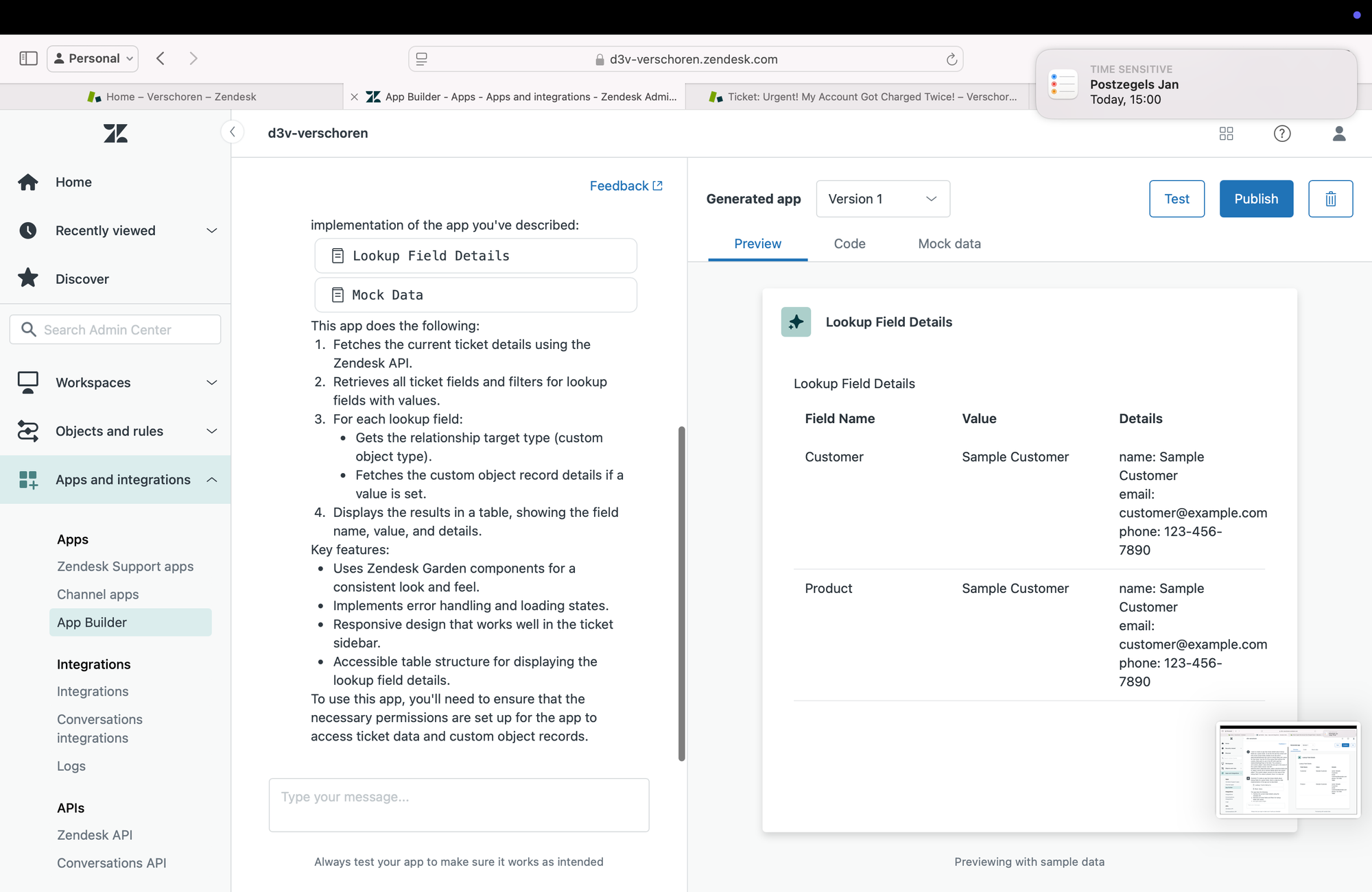Open the help question mark icon
Viewport: 1372px width, 892px height.
tap(1281, 134)
